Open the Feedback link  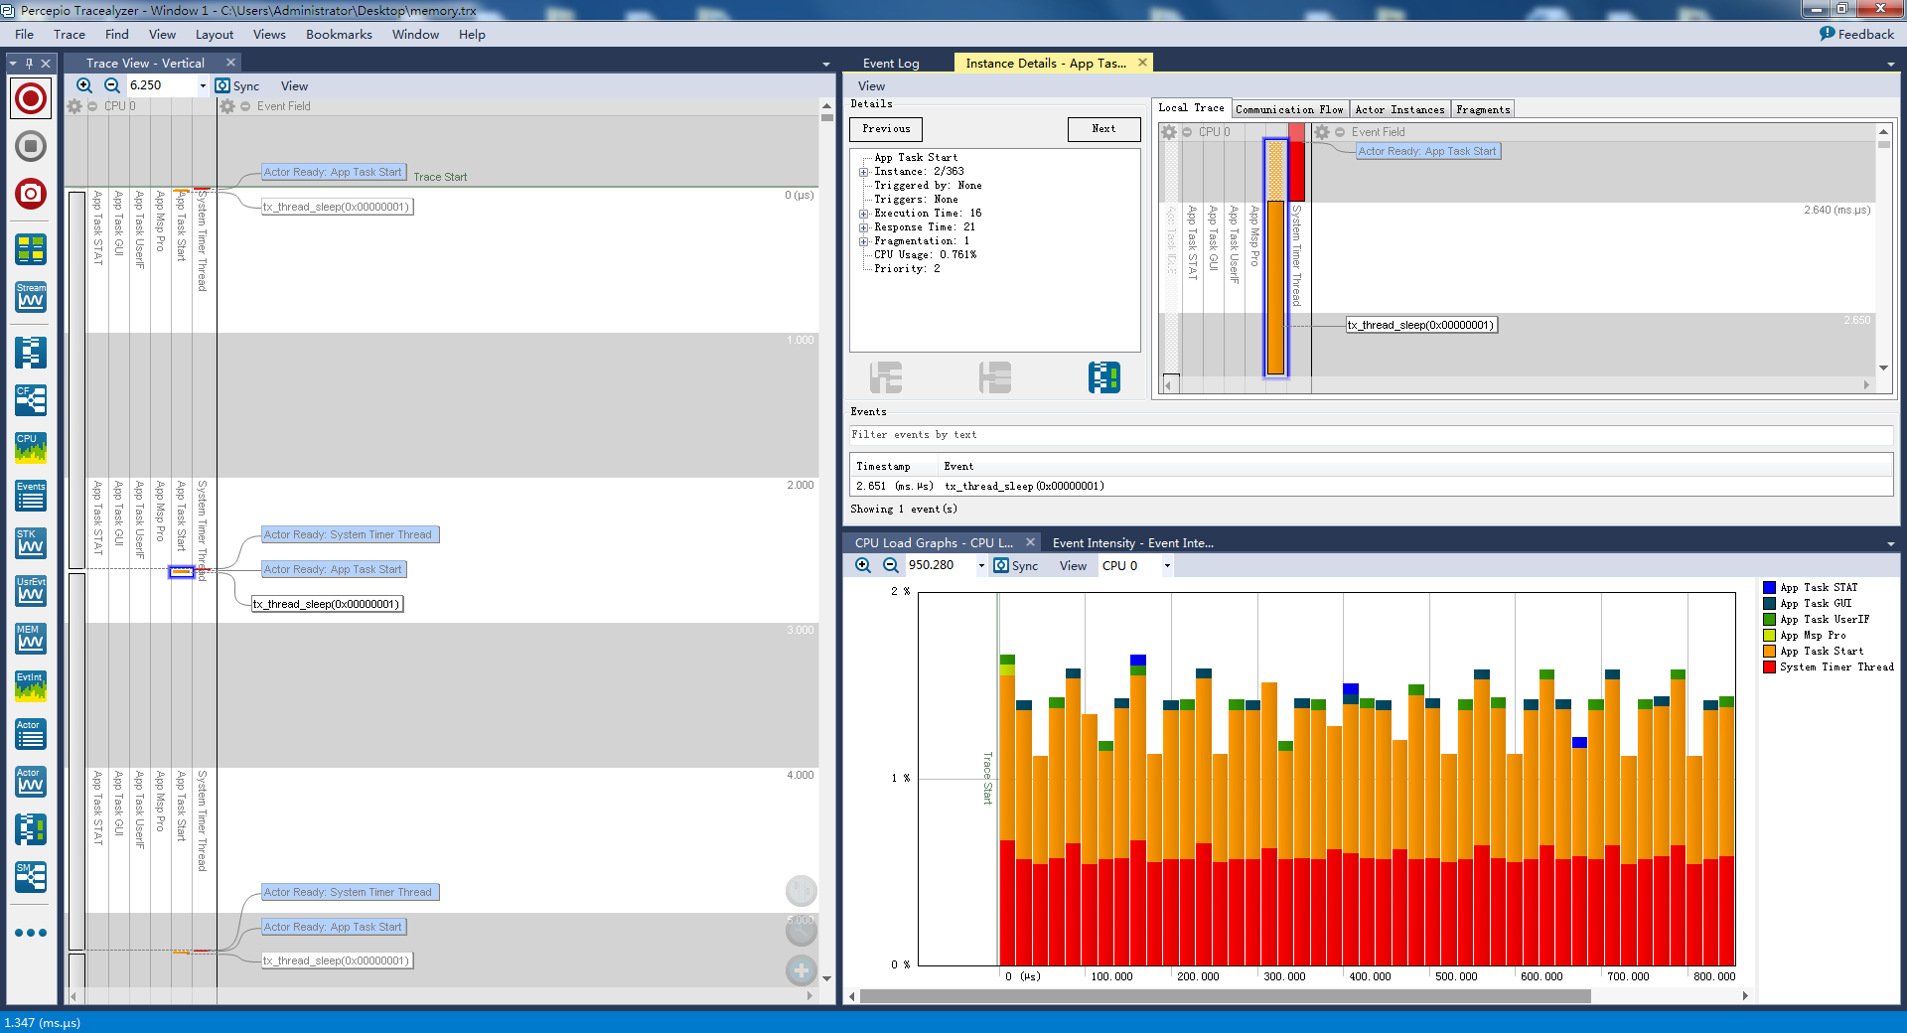click(x=1856, y=34)
